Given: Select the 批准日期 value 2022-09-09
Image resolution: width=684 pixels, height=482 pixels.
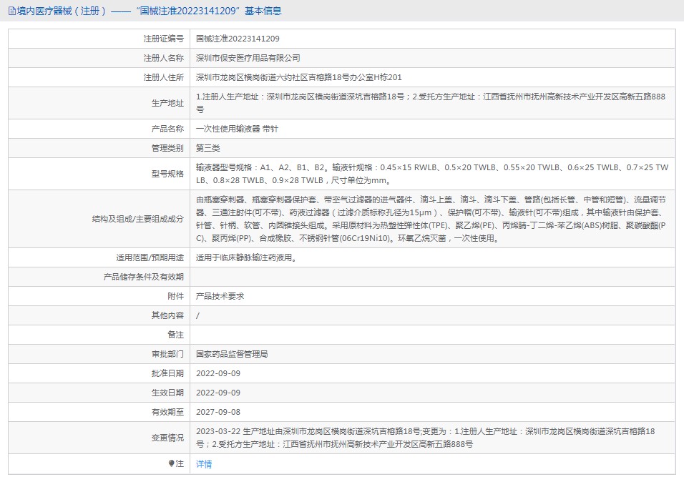Looking at the screenshot, I should coord(218,373).
